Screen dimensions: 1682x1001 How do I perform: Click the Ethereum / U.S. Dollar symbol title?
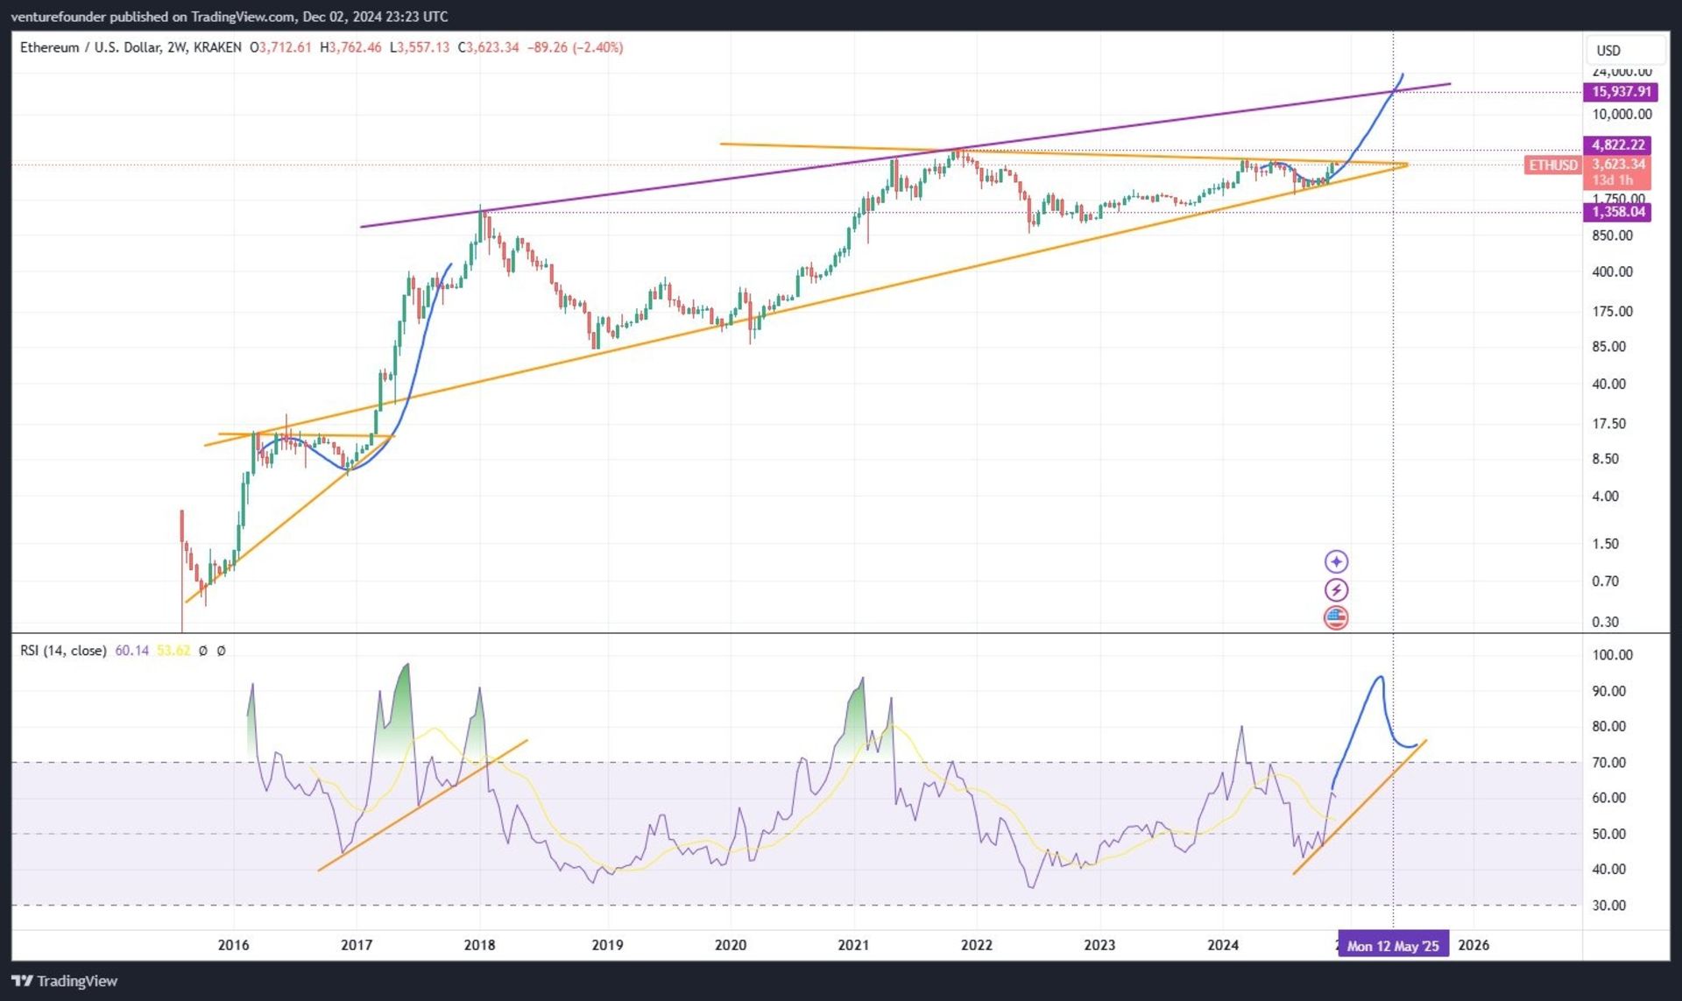91,47
